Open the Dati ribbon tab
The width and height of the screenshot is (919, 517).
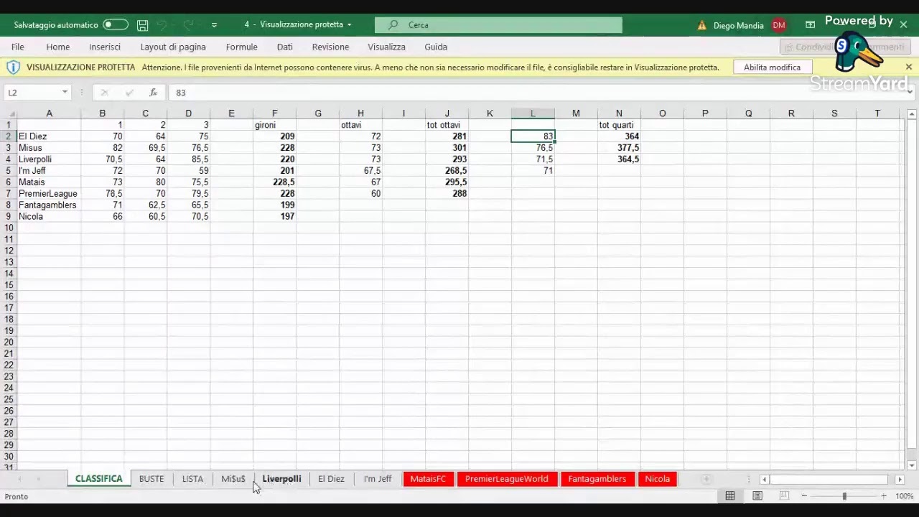(285, 47)
